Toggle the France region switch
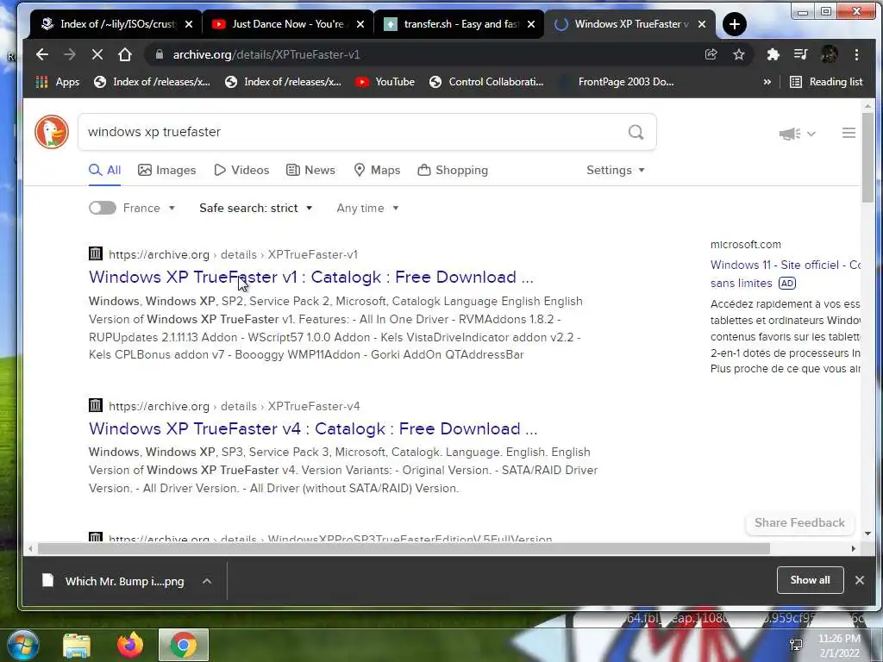 (x=103, y=208)
